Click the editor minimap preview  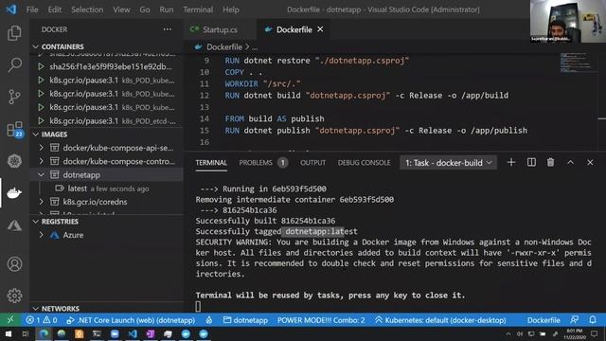pyautogui.click(x=576, y=63)
